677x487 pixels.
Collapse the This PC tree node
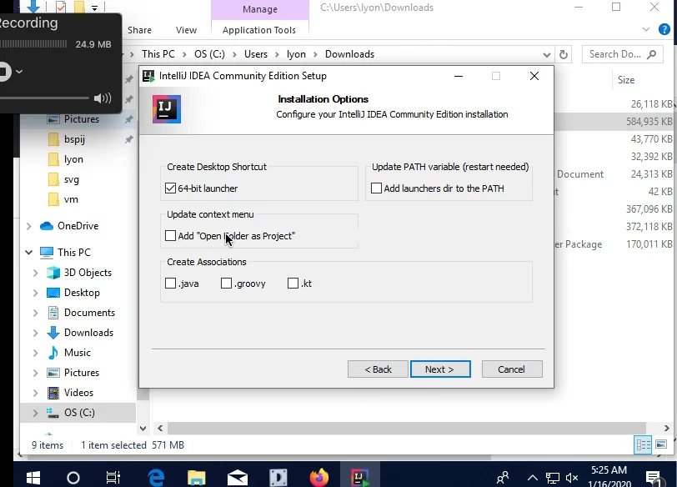coord(29,253)
